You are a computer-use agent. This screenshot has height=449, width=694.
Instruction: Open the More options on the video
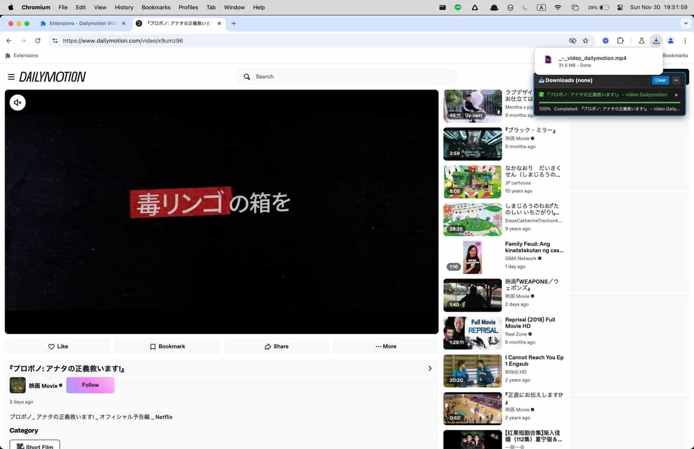pyautogui.click(x=385, y=346)
